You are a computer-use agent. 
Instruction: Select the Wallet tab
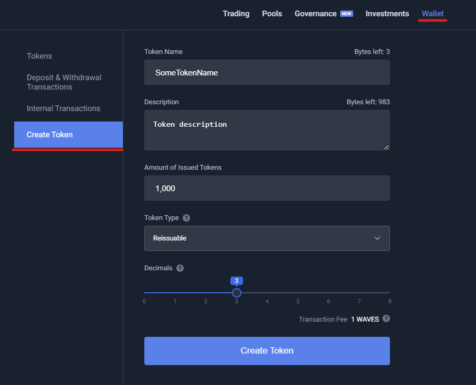pyautogui.click(x=432, y=14)
